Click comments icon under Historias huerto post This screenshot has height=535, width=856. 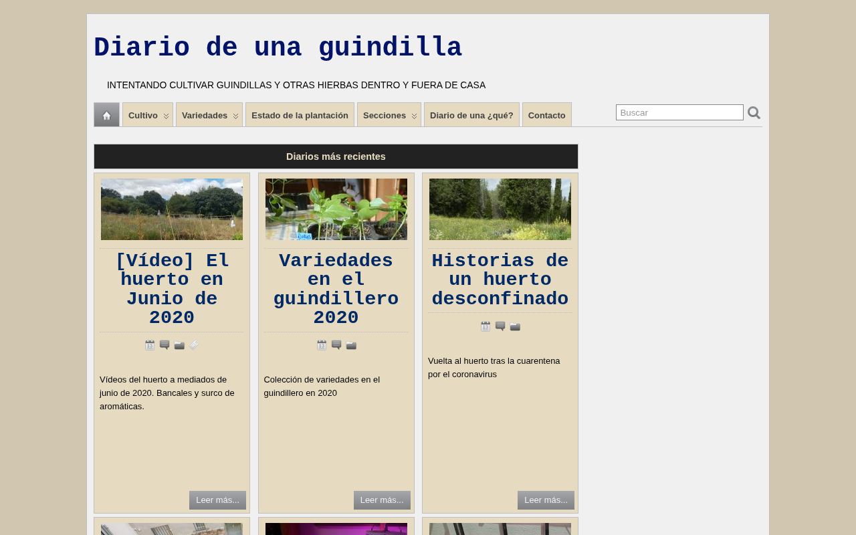pyautogui.click(x=500, y=326)
